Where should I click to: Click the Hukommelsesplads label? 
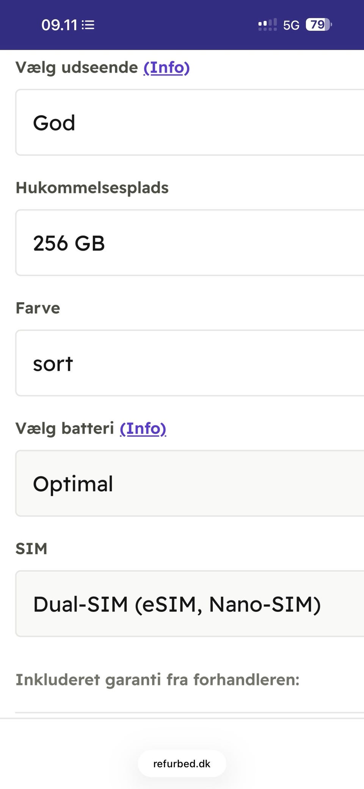[x=92, y=188]
